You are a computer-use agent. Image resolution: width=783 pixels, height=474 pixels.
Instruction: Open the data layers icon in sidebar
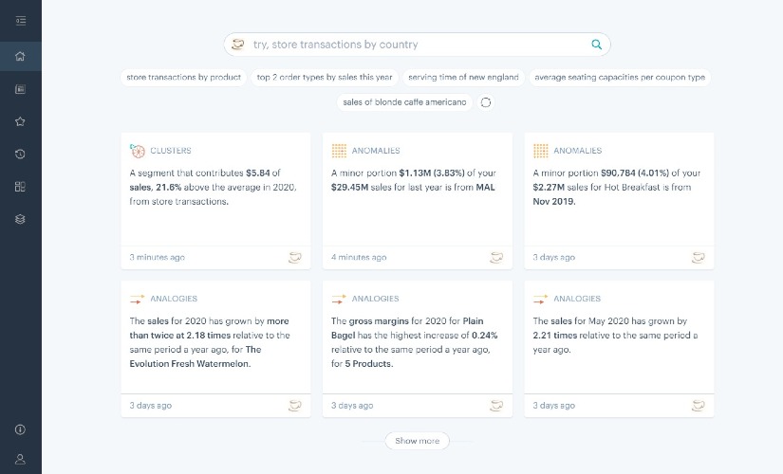point(20,219)
